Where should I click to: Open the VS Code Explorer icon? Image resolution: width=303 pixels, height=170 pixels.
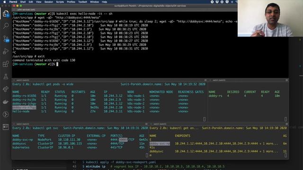point(6,14)
